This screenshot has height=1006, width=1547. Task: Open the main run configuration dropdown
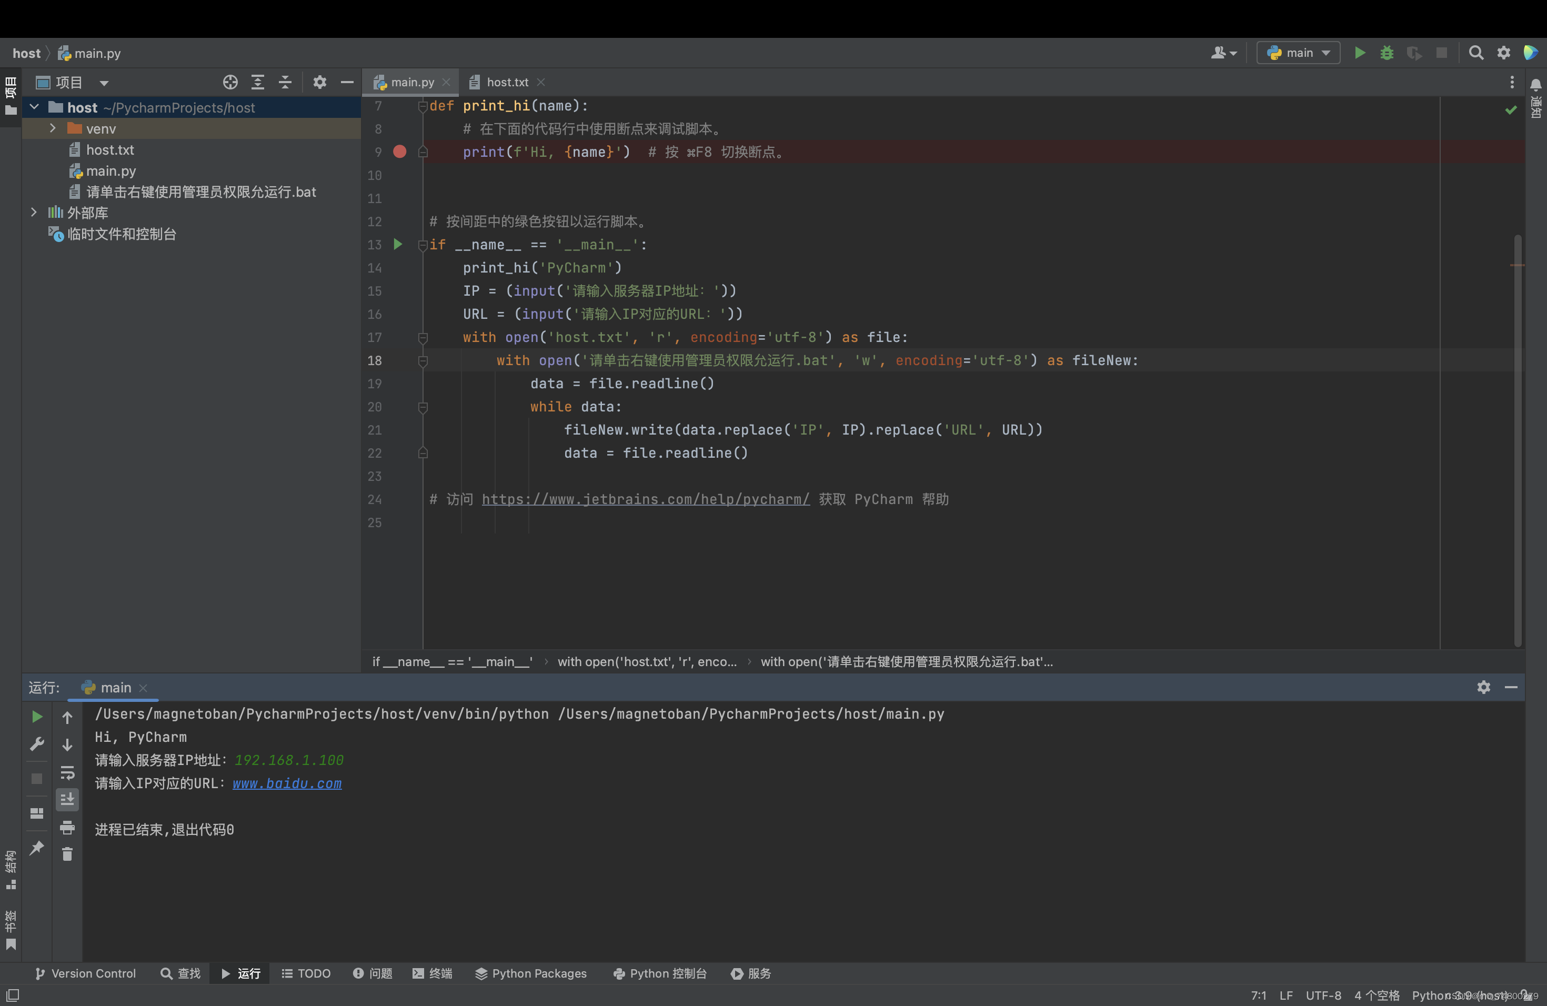click(1298, 53)
